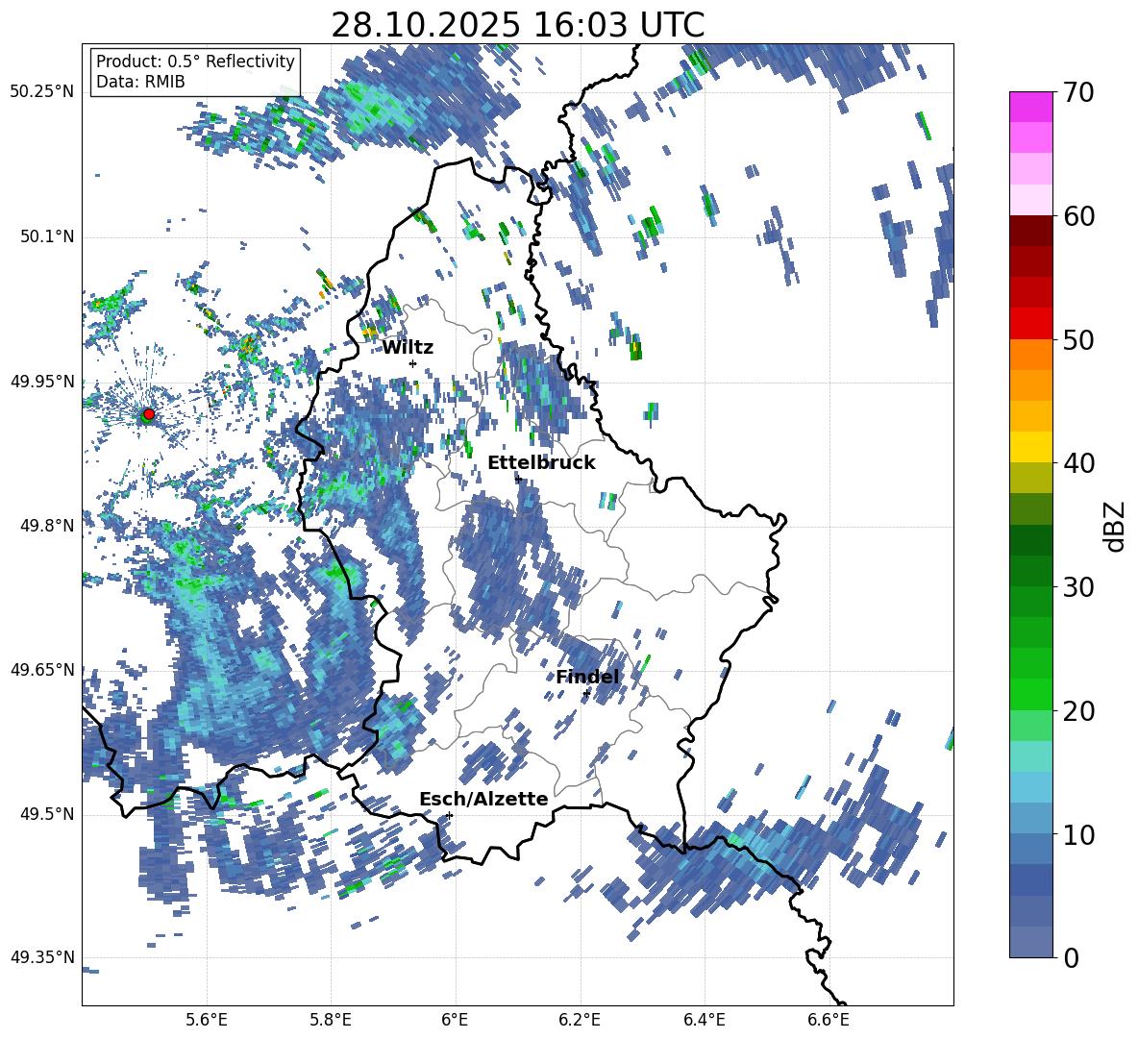Click the bright red colorbar segment near 50
The width and height of the screenshot is (1138, 1039).
click(1031, 324)
